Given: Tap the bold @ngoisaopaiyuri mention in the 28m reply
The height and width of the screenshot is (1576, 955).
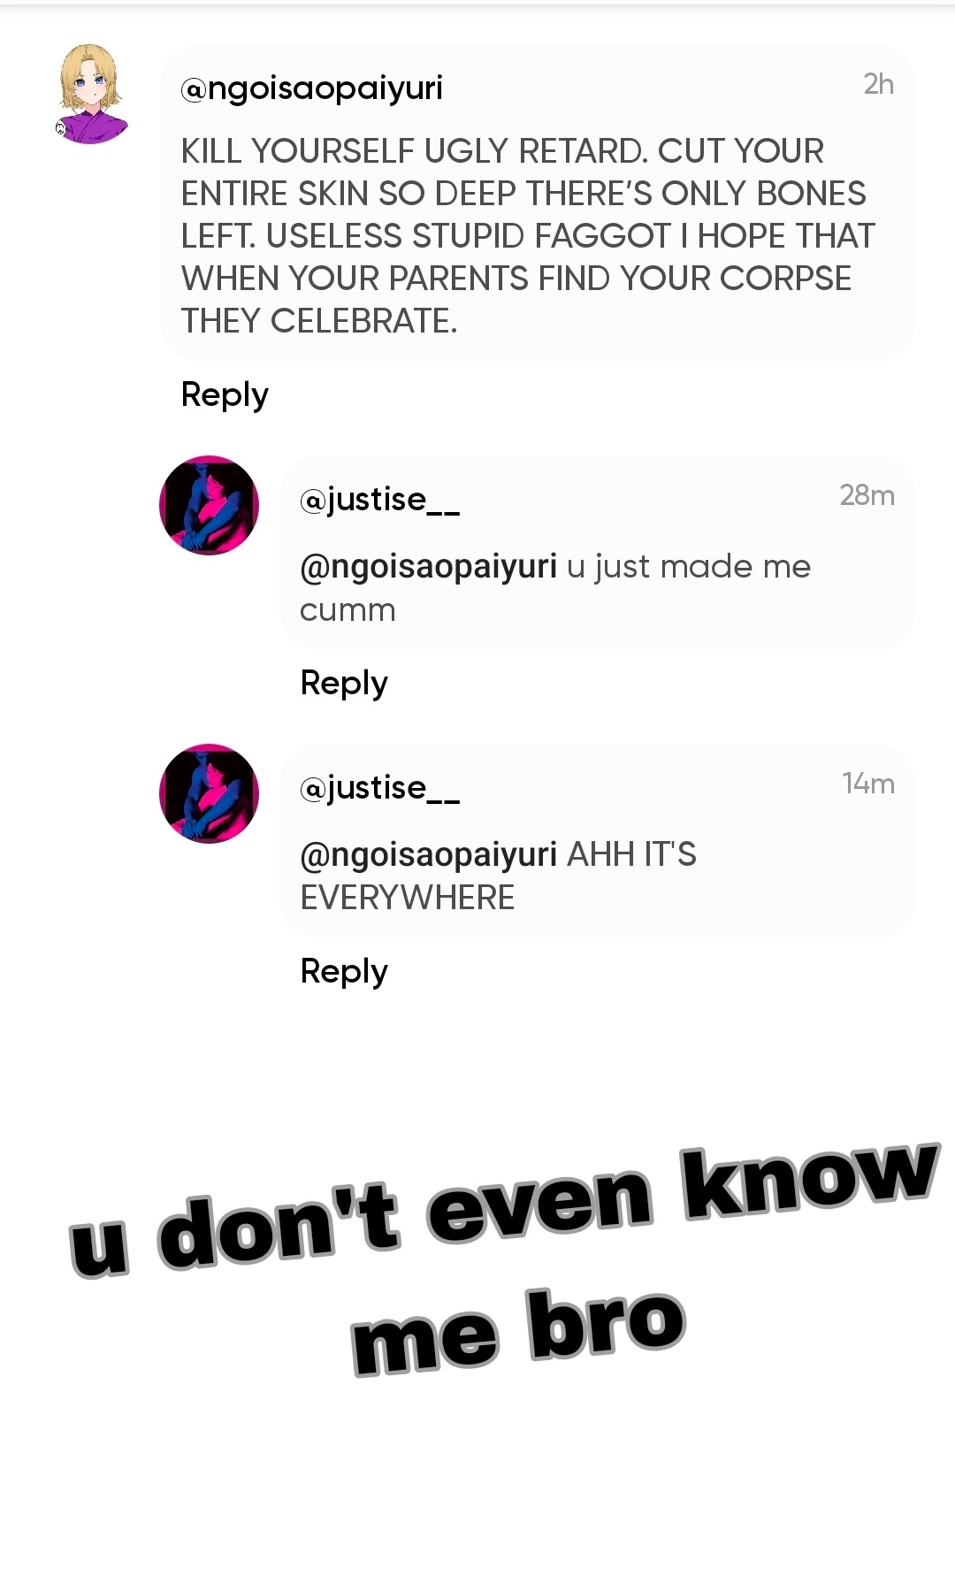Looking at the screenshot, I should (429, 567).
